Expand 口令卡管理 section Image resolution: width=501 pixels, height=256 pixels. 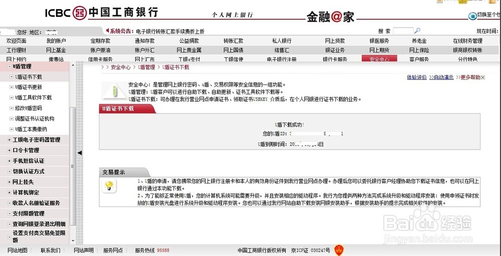[9, 150]
